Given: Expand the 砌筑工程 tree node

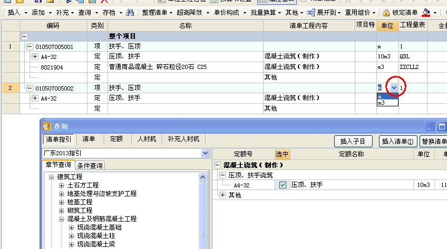Looking at the screenshot, I should [61, 211].
